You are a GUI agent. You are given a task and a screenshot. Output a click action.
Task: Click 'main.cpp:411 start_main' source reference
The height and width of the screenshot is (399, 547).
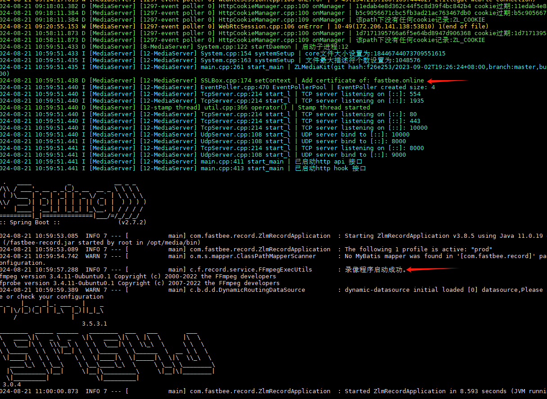click(x=242, y=162)
